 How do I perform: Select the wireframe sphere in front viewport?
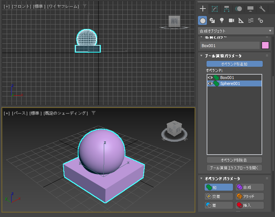87,37
